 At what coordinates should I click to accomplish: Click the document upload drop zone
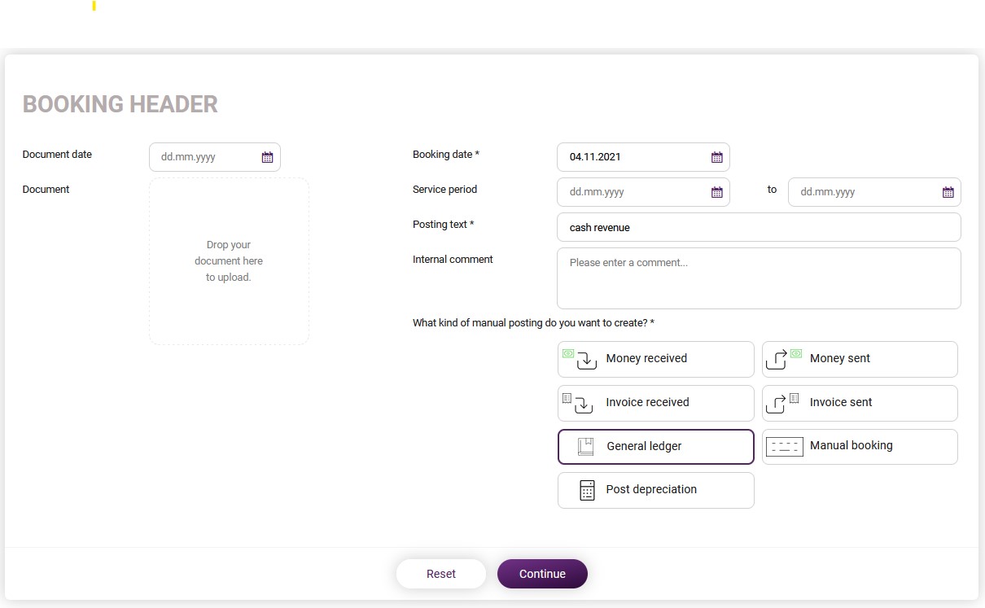coord(229,261)
